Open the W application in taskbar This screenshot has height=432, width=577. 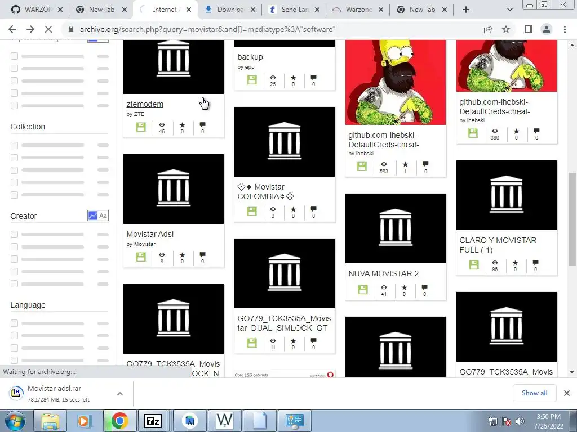224,421
